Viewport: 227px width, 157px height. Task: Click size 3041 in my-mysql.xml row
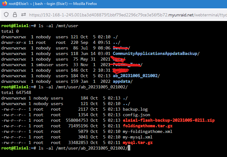pyautogui.click(x=83, y=137)
